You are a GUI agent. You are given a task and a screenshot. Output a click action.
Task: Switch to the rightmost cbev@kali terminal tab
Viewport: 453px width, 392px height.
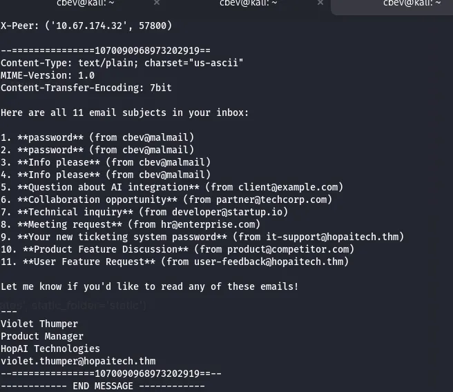pyautogui.click(x=412, y=3)
